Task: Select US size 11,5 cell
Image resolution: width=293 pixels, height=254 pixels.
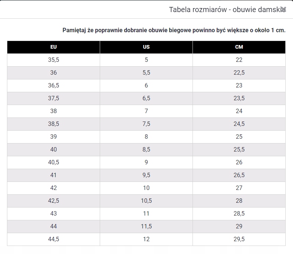Action: (146, 227)
